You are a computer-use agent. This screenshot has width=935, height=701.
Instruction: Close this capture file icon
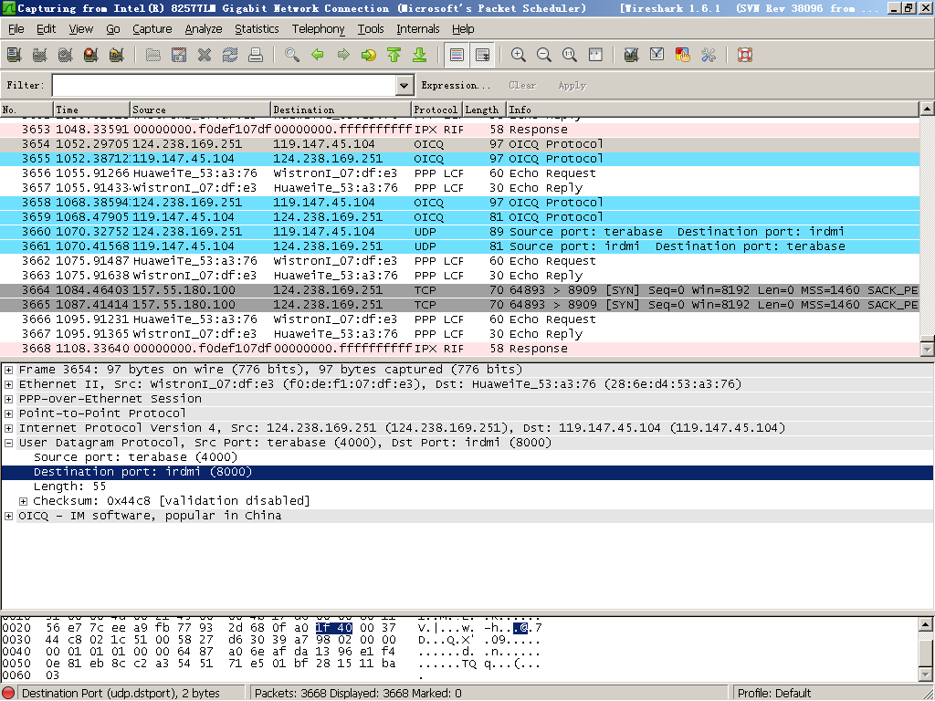(205, 56)
